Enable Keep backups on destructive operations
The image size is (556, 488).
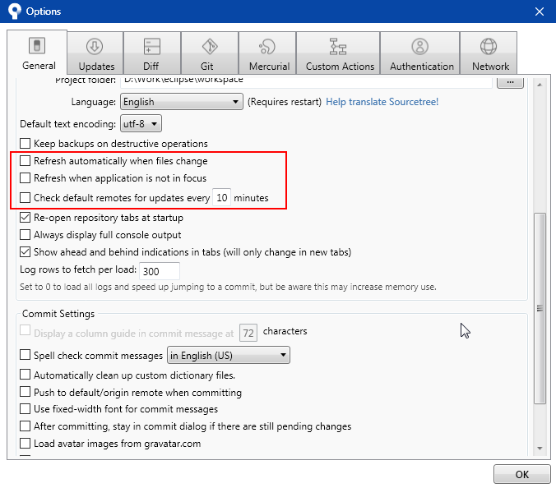click(x=25, y=144)
